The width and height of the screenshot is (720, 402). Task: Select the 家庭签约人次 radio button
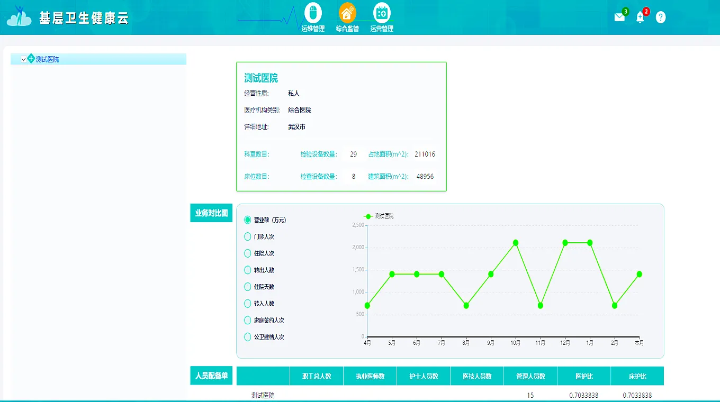(x=247, y=320)
